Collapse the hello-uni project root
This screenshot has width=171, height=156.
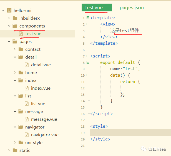3,11
